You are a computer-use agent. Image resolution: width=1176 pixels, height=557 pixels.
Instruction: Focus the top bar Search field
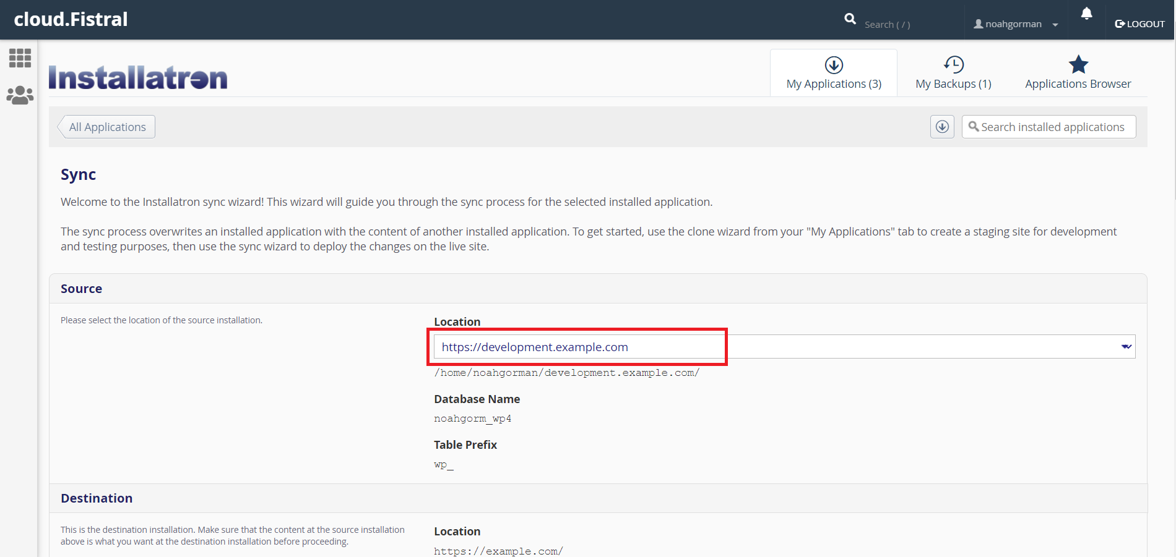[x=907, y=25]
